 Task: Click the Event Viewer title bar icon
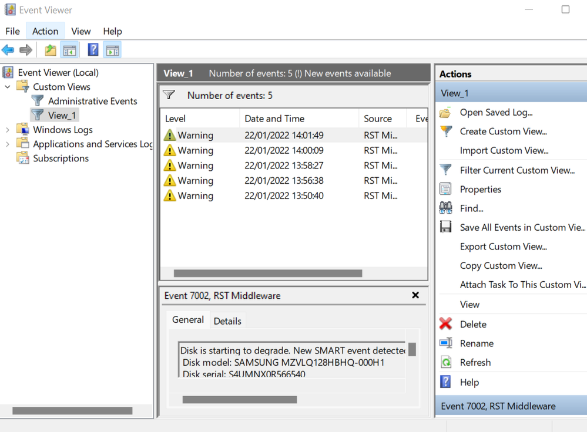[10, 10]
